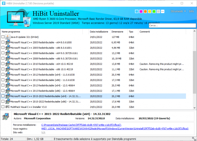Screen dimensions: 197x141
Task: Open the Info menu
Action: pos(191,11)
